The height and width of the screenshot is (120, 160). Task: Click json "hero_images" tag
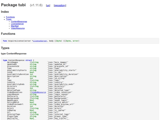58,62
